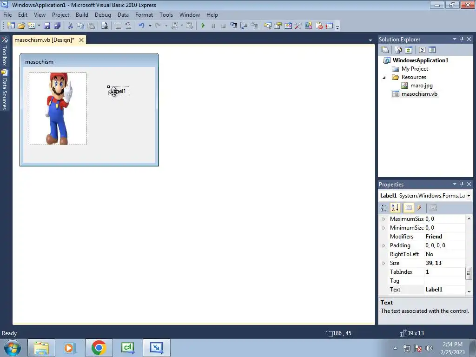
Task: Open the Debug menu
Action: point(103,14)
